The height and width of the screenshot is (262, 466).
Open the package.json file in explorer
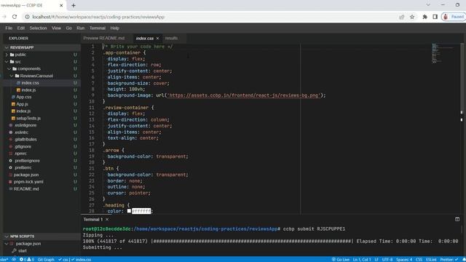coord(26,175)
